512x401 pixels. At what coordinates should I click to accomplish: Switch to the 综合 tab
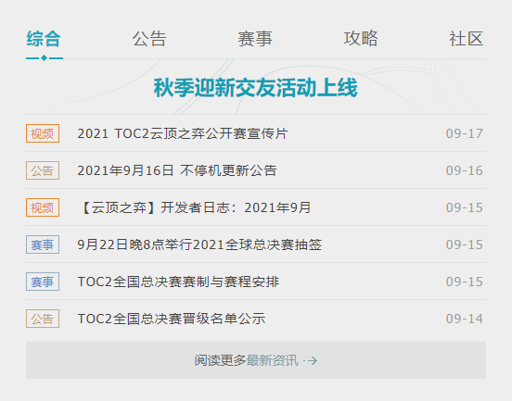(44, 39)
